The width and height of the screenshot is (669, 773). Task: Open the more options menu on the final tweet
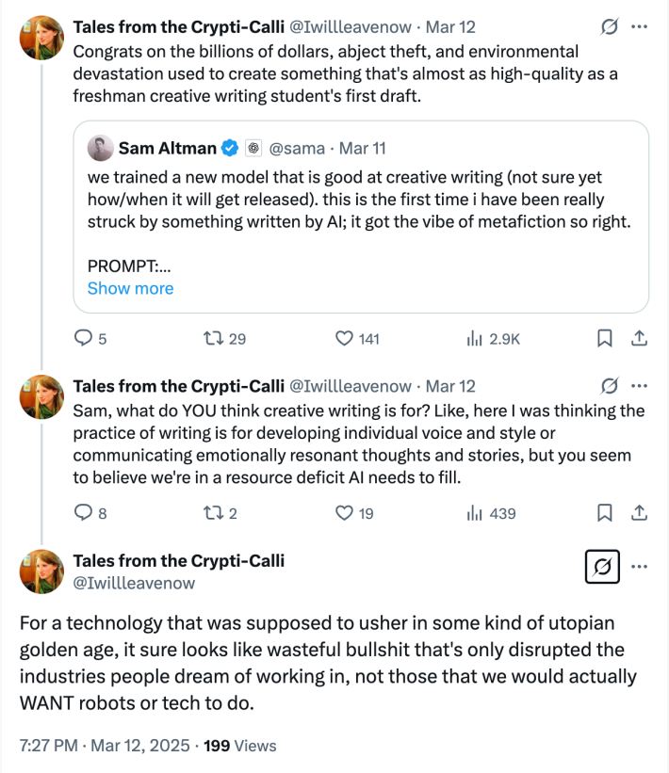(x=639, y=567)
